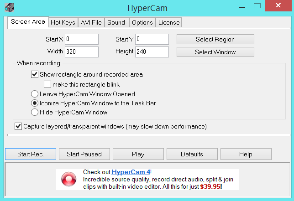The image size is (294, 201).
Task: Open the Options tab
Action: point(142,23)
